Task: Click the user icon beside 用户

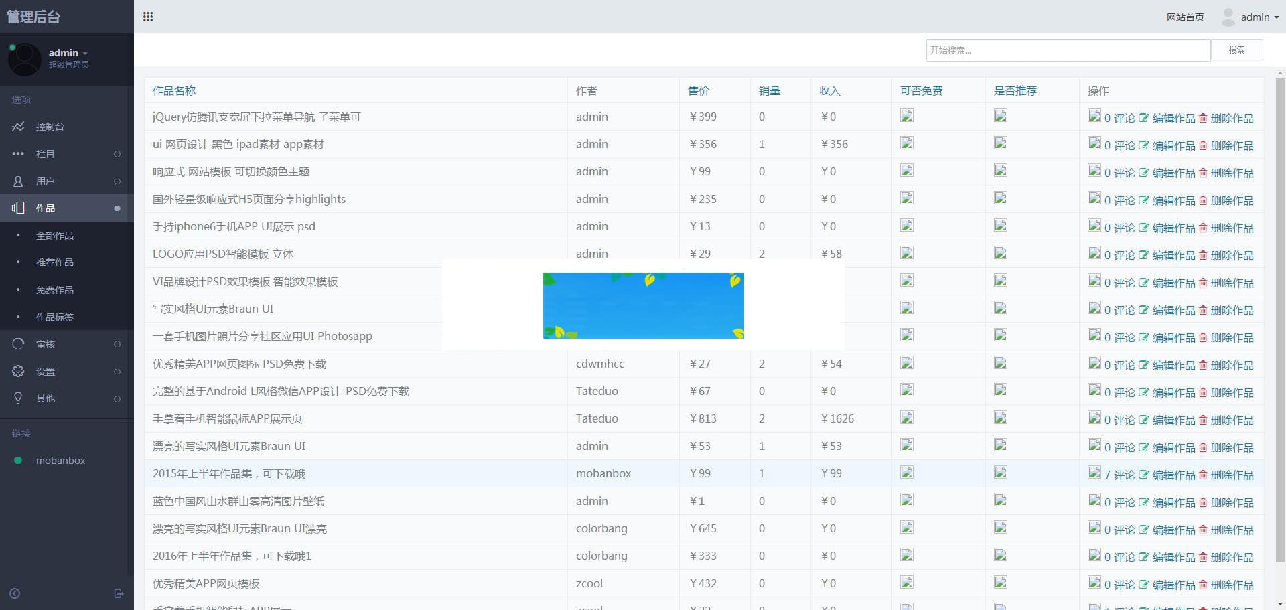Action: (x=18, y=181)
